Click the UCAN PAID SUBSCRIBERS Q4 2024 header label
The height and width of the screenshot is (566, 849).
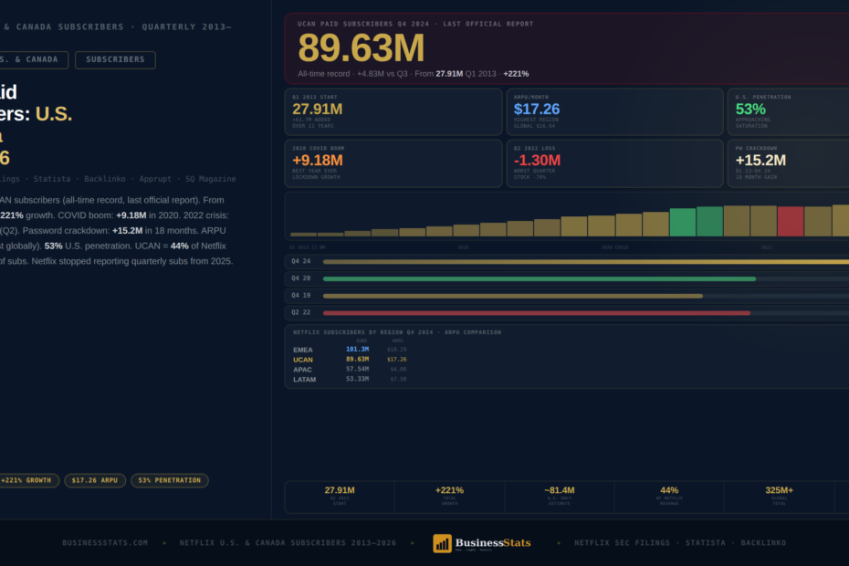click(362, 24)
